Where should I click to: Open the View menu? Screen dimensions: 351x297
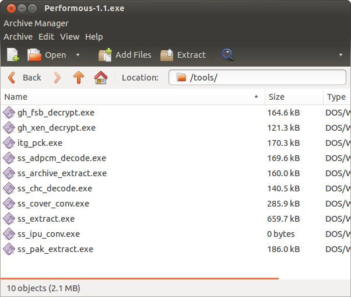[69, 37]
